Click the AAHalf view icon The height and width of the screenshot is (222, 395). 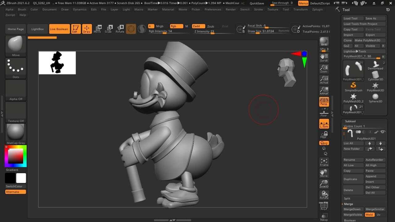pyautogui.click(x=324, y=91)
